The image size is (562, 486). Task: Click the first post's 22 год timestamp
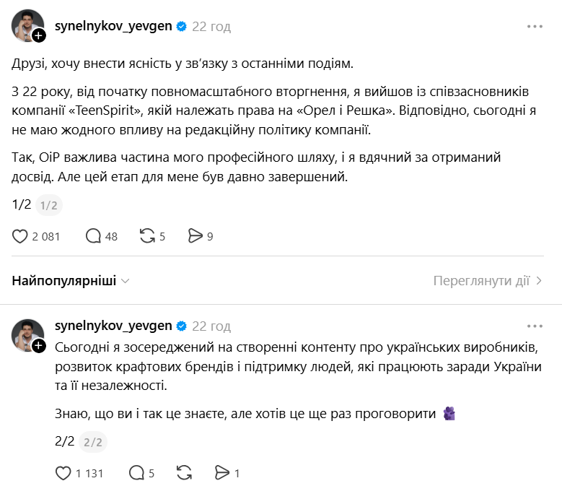pyautogui.click(x=211, y=27)
